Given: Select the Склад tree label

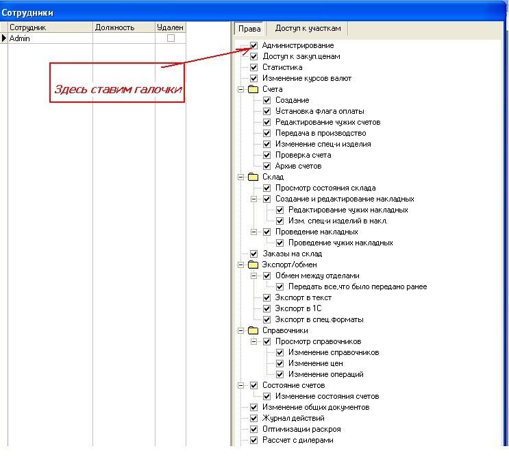Looking at the screenshot, I should coord(273,177).
